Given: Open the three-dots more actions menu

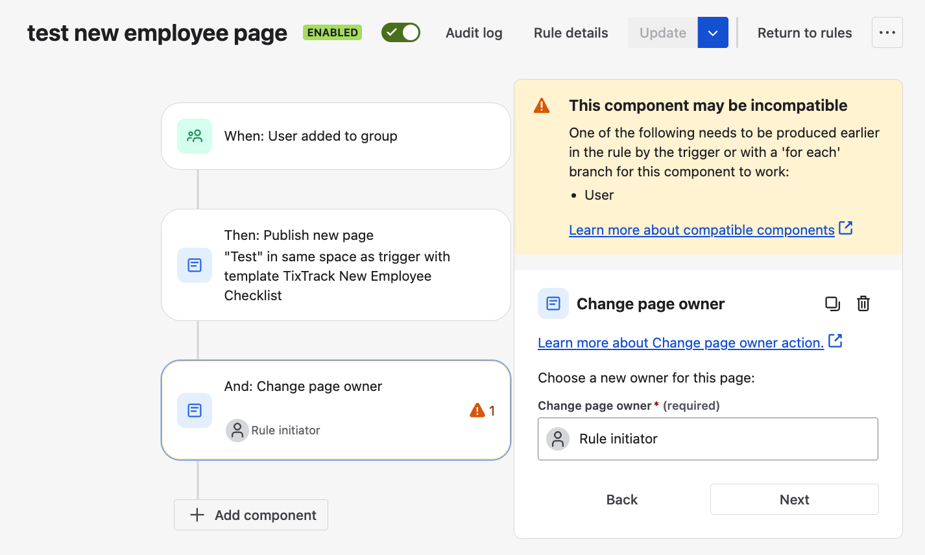Looking at the screenshot, I should [887, 32].
